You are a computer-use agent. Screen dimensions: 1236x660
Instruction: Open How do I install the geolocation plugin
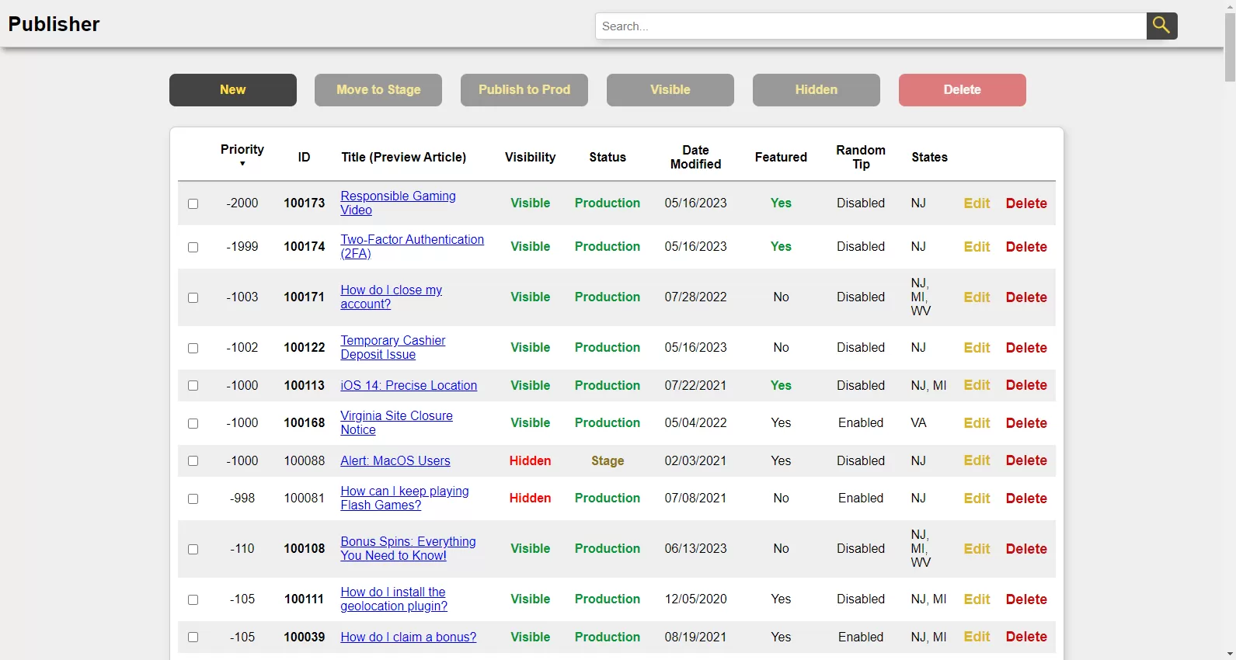(394, 599)
